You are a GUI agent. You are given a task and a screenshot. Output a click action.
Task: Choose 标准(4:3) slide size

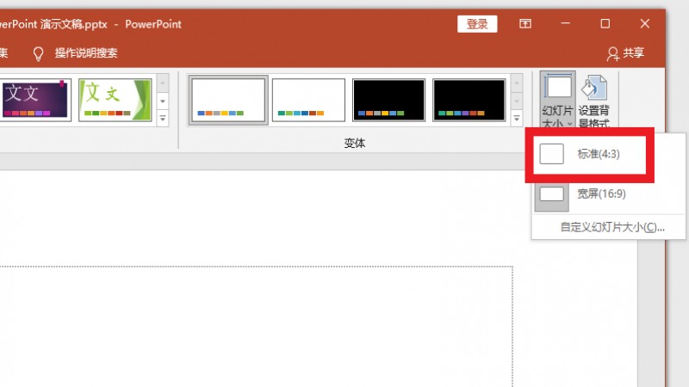coord(589,154)
